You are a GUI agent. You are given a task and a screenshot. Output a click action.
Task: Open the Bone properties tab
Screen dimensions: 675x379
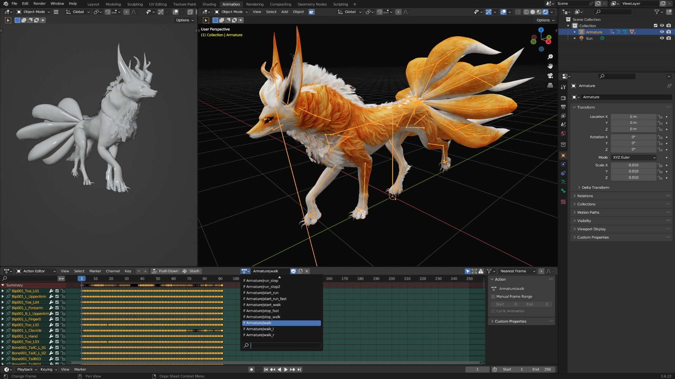pyautogui.click(x=563, y=191)
